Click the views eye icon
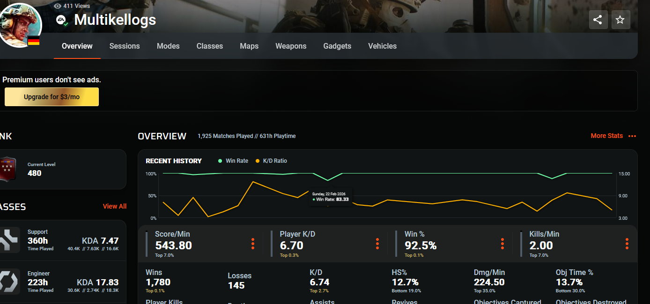 click(x=58, y=6)
